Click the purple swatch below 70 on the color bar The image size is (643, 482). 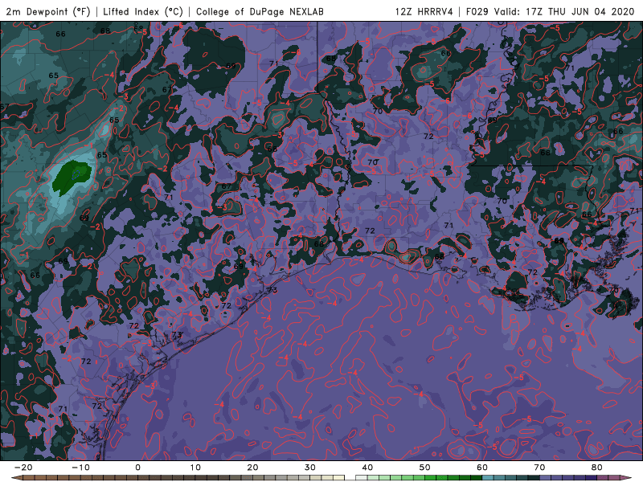click(x=546, y=478)
